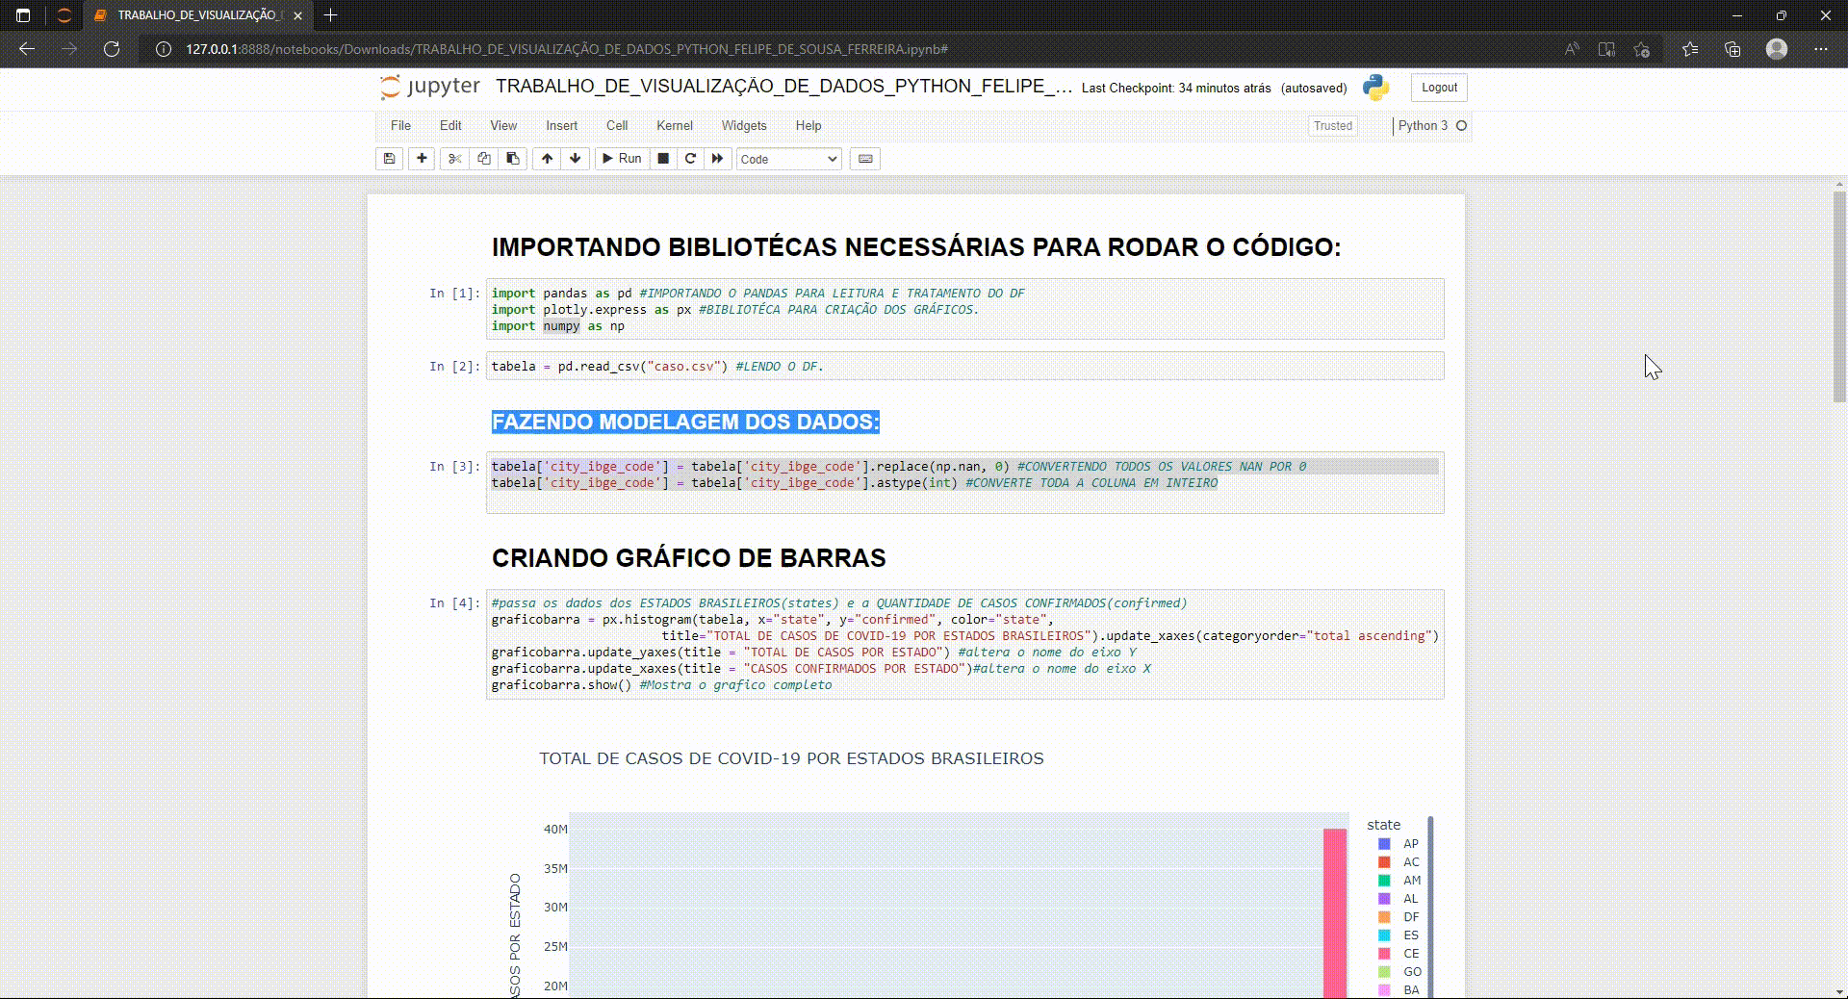Open the Widgets menu
Screen dimensions: 1848x999
pos(743,125)
